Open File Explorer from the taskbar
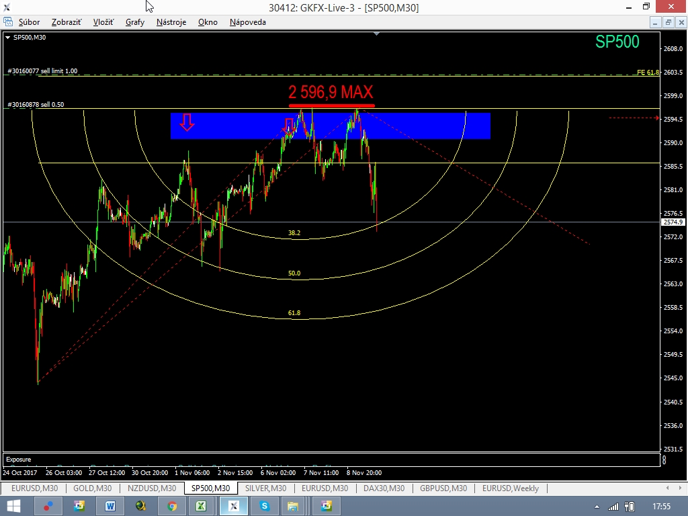The width and height of the screenshot is (688, 516). [293, 507]
